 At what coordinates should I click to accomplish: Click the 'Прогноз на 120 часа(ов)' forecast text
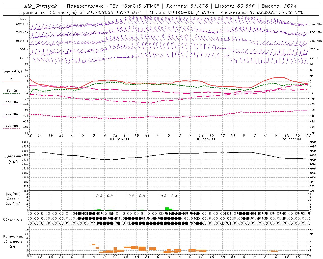(x=49, y=12)
